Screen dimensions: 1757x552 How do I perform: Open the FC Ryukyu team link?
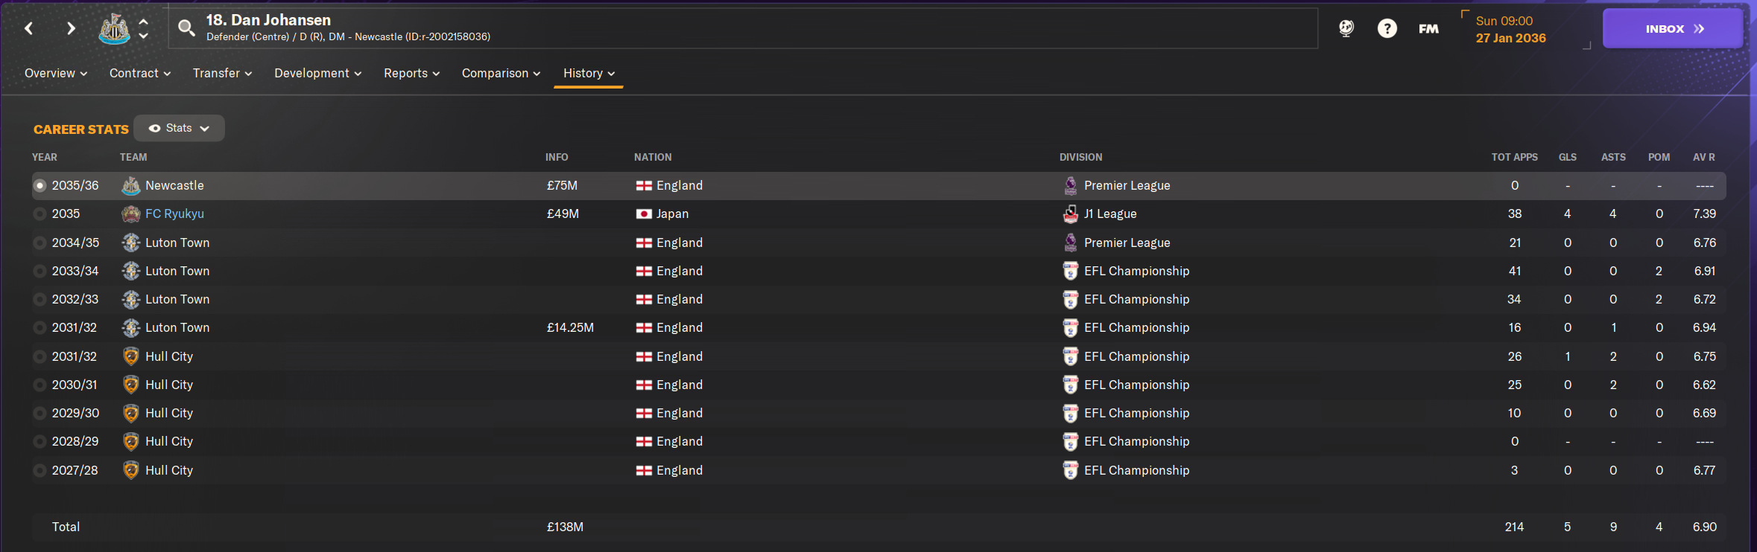point(174,214)
